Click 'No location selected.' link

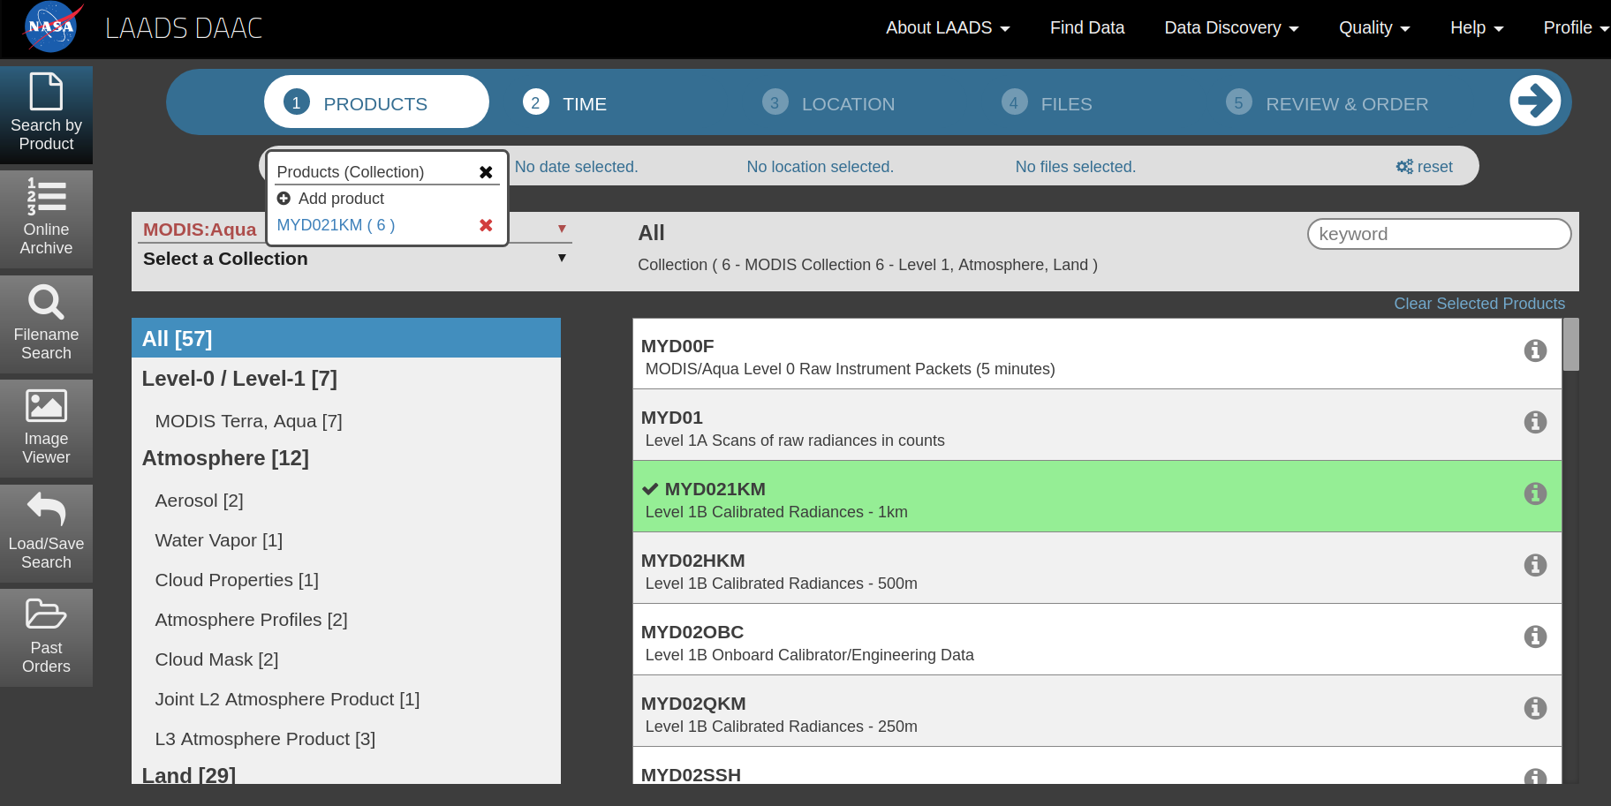pyautogui.click(x=820, y=167)
